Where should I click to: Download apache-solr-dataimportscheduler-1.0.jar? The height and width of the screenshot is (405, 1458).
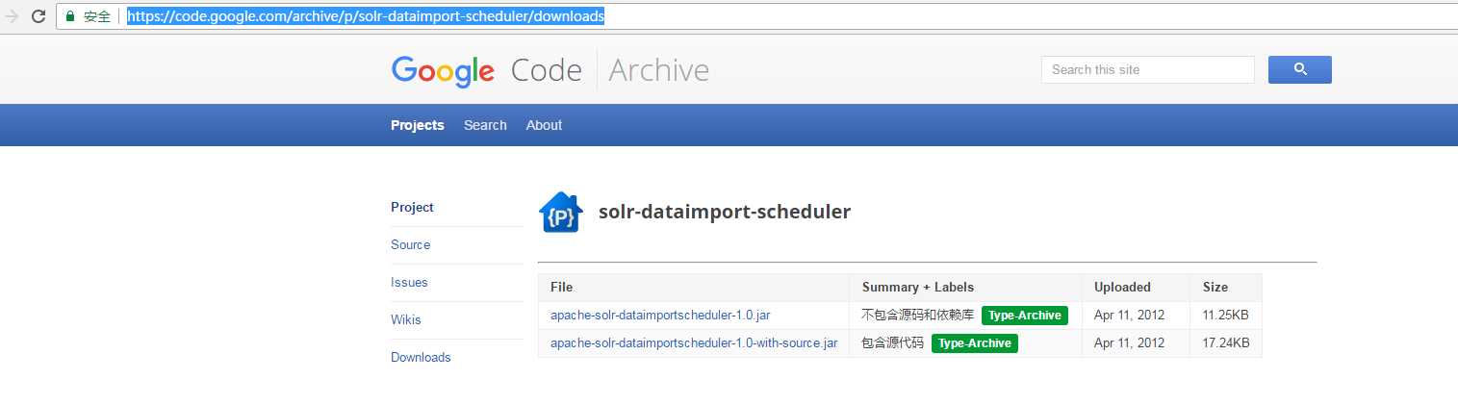tap(660, 315)
